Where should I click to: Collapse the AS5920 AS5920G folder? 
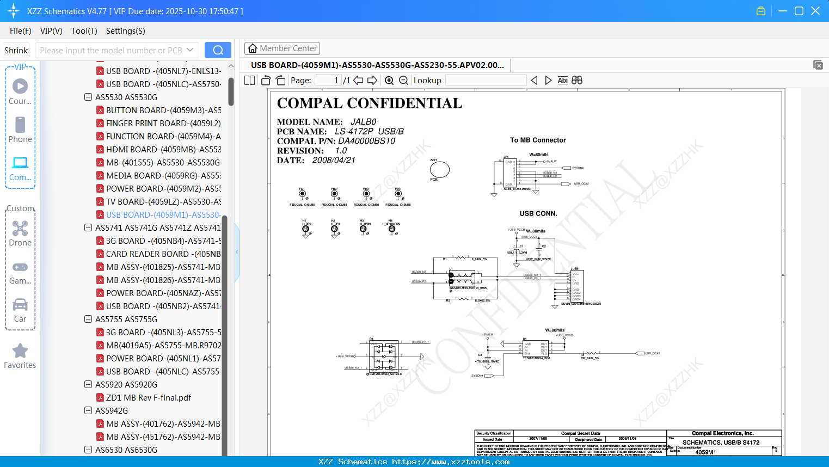pos(88,385)
